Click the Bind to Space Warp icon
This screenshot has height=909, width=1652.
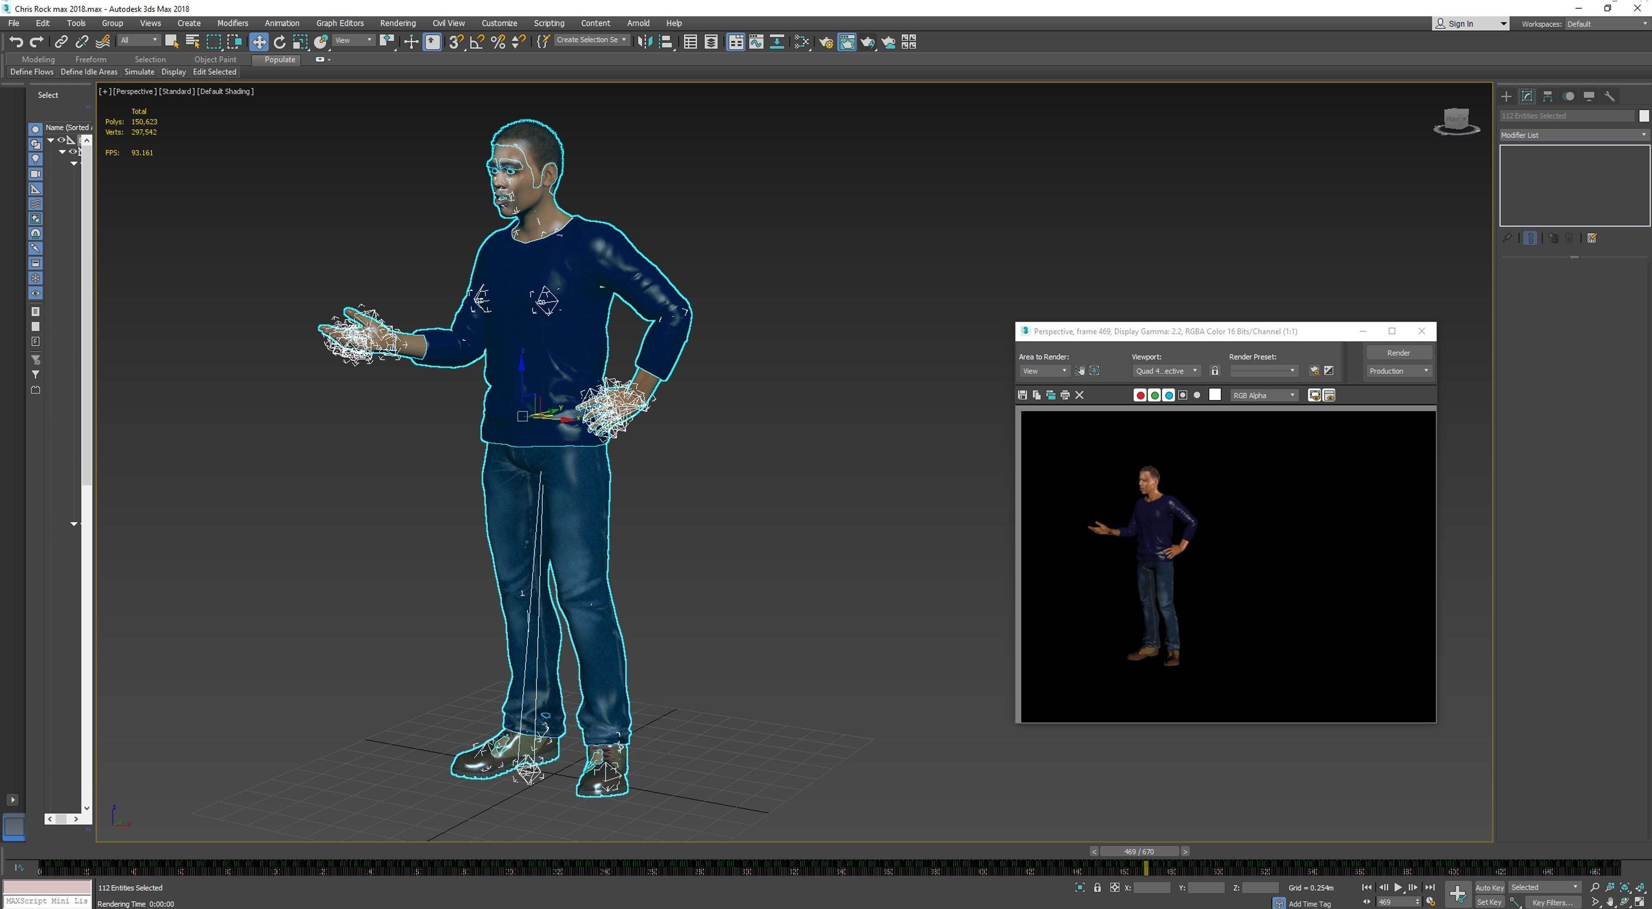[x=102, y=42]
